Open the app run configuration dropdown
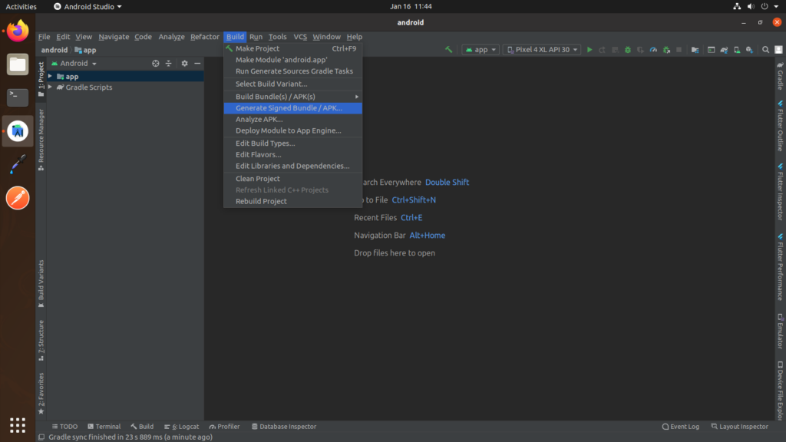Viewport: 786px width, 442px height. pos(480,49)
